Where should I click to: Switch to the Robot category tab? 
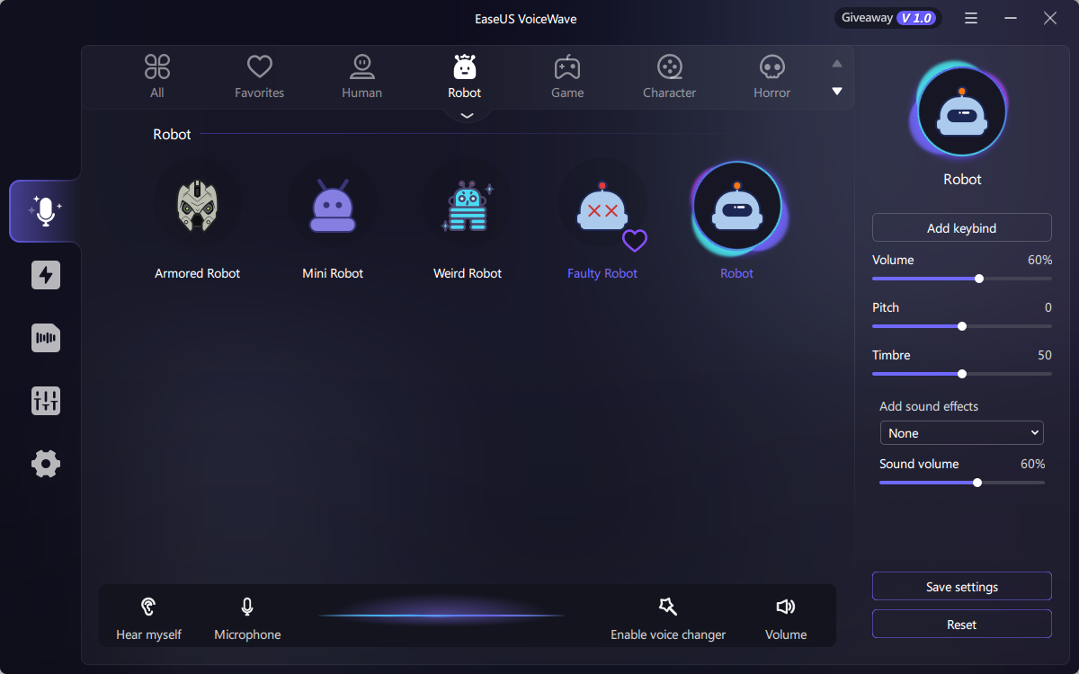click(465, 76)
